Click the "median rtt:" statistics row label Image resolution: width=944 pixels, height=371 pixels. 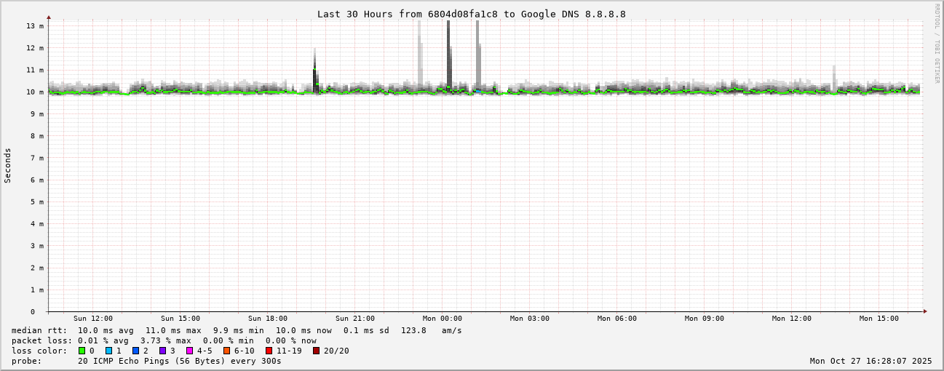(39, 330)
